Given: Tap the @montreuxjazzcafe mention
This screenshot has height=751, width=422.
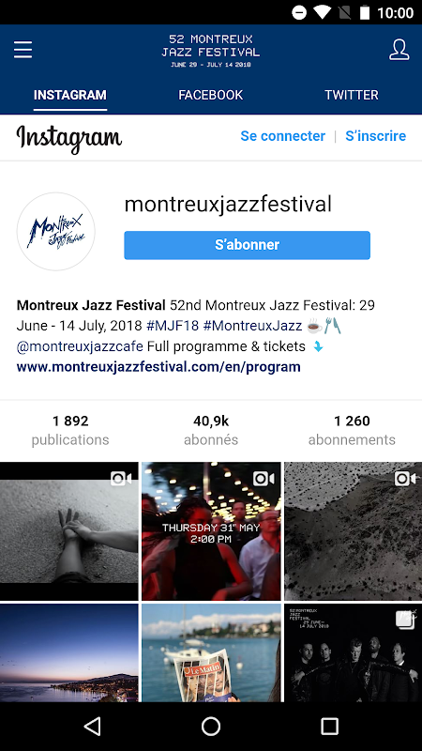Looking at the screenshot, I should click(80, 346).
